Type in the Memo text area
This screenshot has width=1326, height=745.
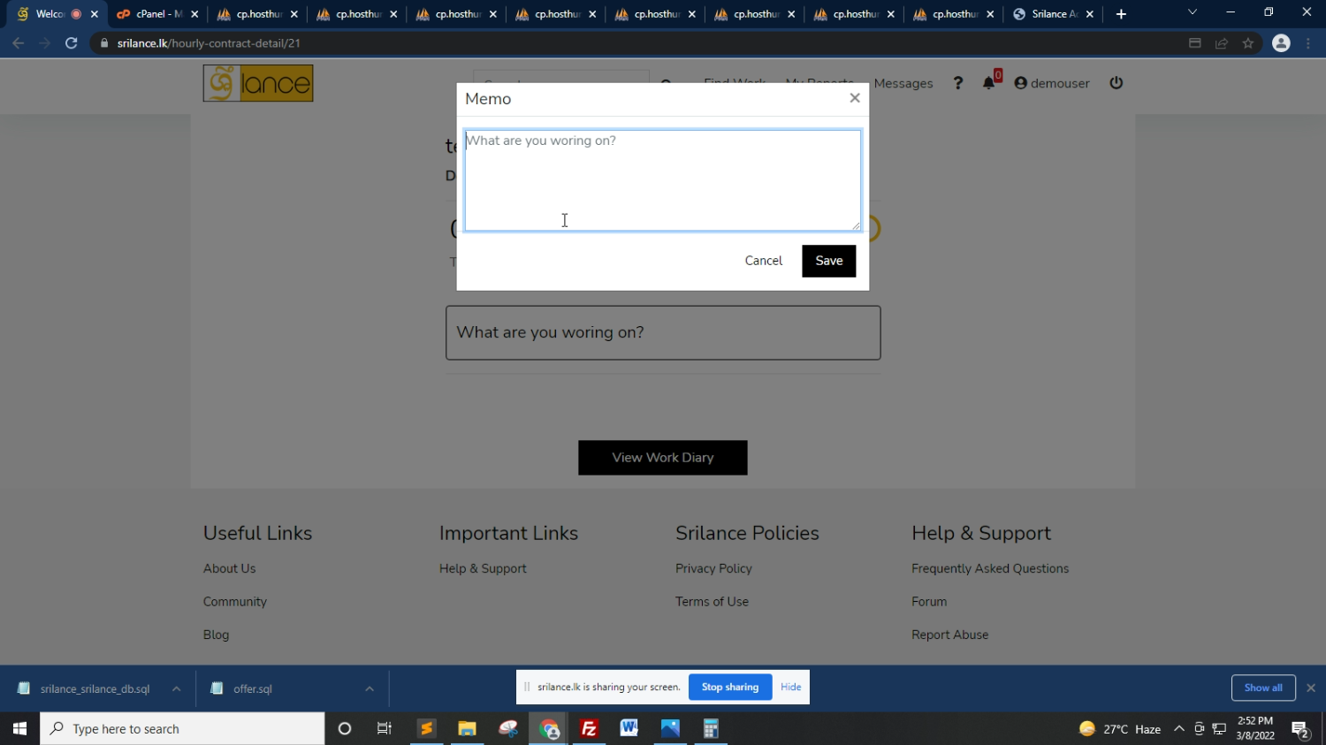(x=662, y=180)
